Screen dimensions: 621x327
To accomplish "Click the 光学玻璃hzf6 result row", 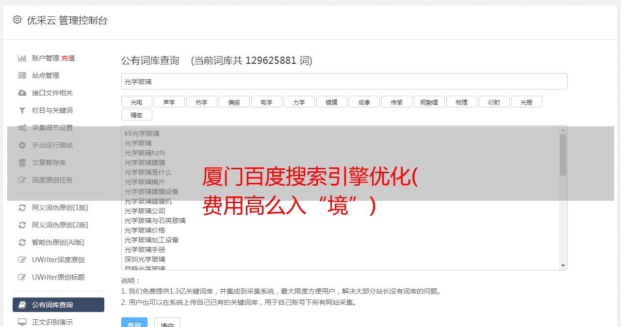I will [x=145, y=153].
